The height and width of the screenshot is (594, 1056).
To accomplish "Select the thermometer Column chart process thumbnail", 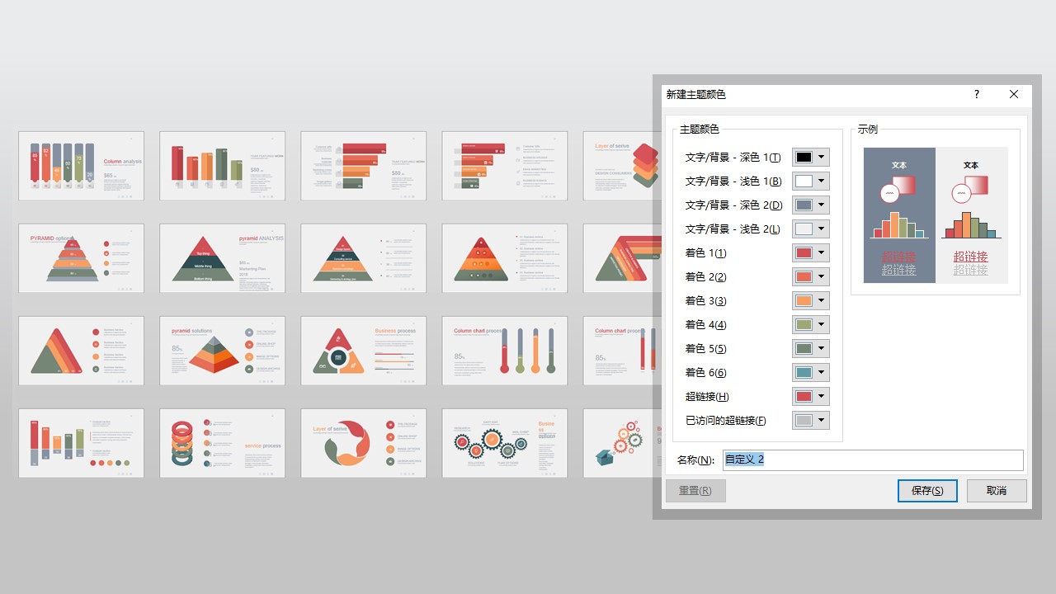I will tap(504, 351).
